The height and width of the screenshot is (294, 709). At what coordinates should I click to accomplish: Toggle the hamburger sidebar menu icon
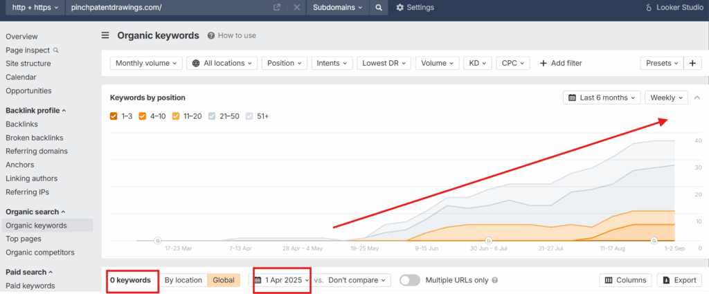point(105,35)
